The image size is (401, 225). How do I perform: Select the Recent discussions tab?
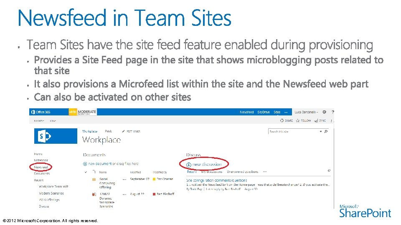click(x=192, y=172)
